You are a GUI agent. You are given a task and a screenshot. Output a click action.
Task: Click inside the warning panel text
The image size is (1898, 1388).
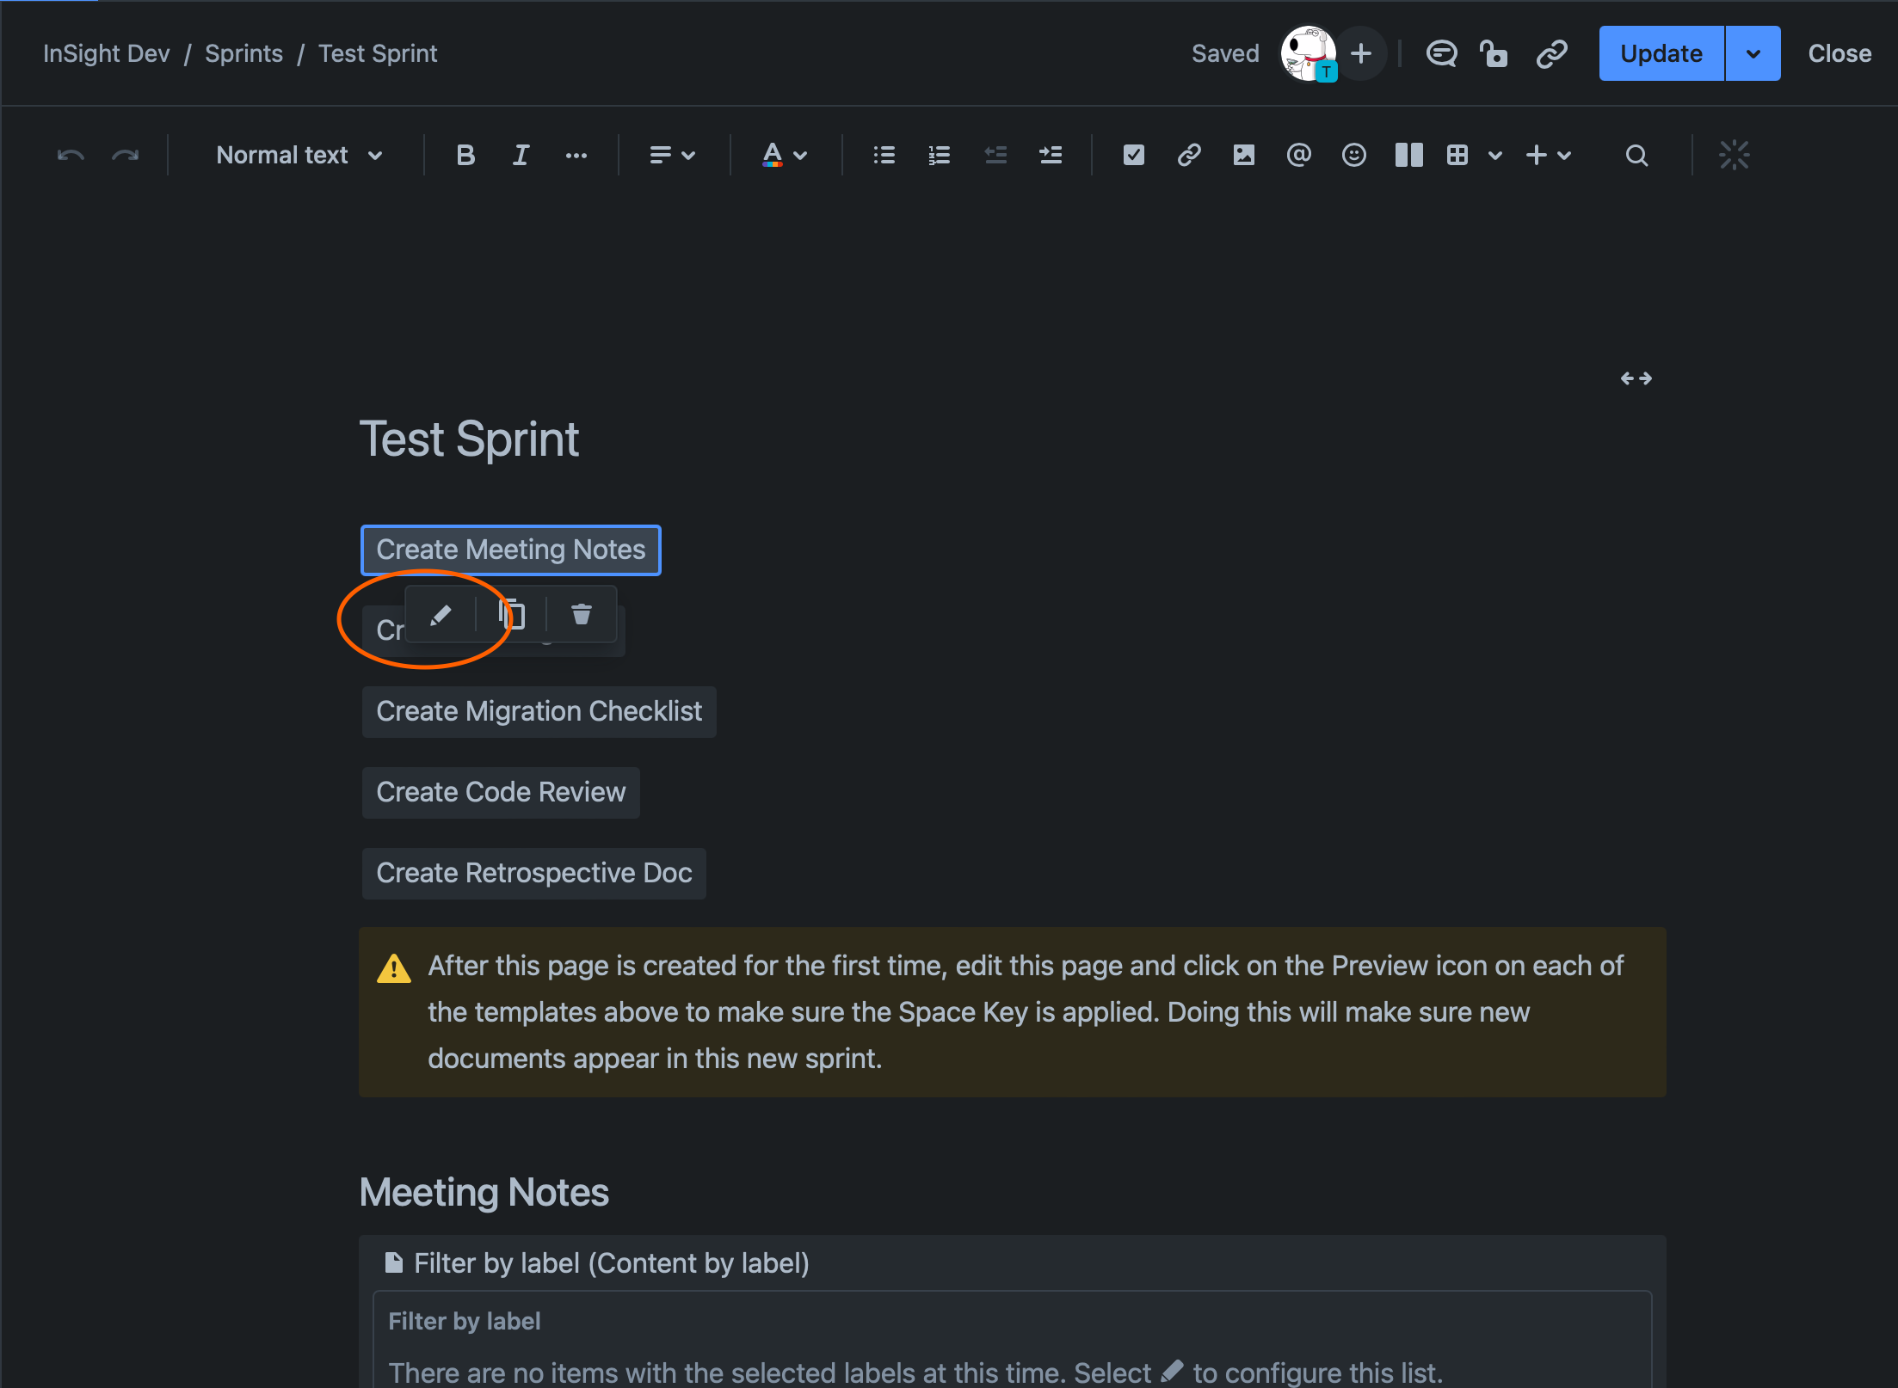pyautogui.click(x=1026, y=1012)
